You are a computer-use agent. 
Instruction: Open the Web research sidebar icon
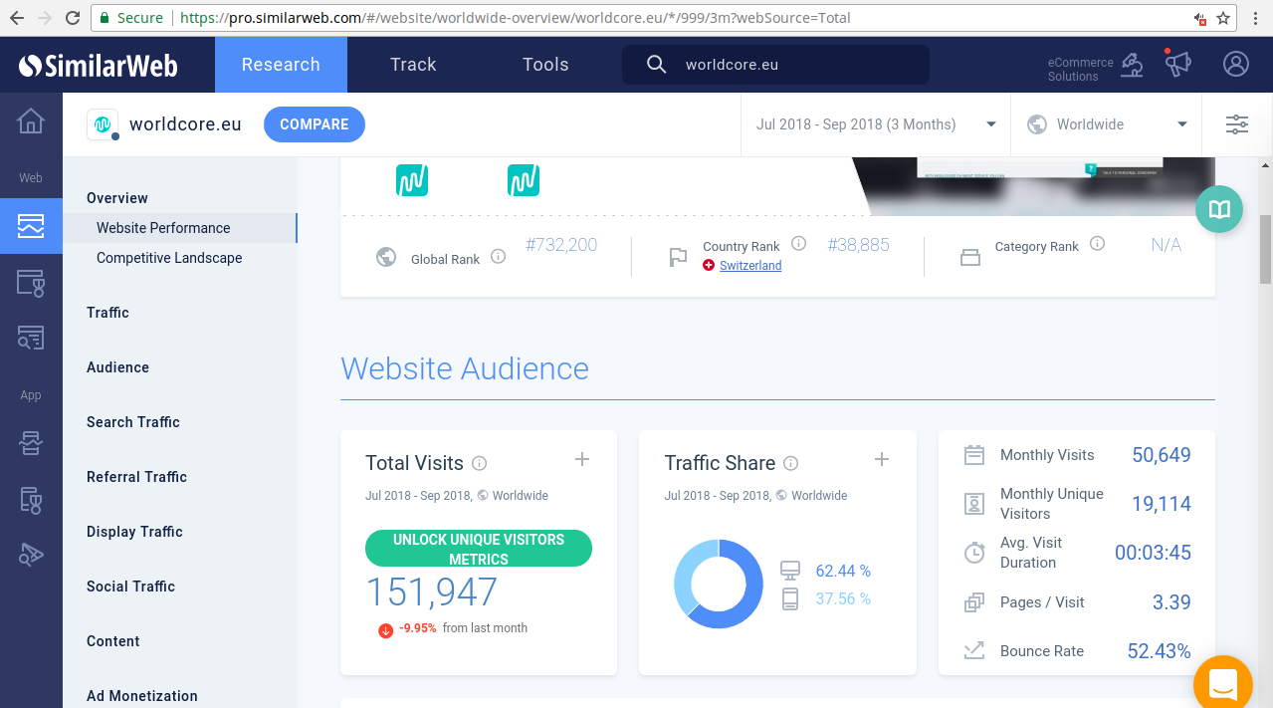pyautogui.click(x=31, y=226)
